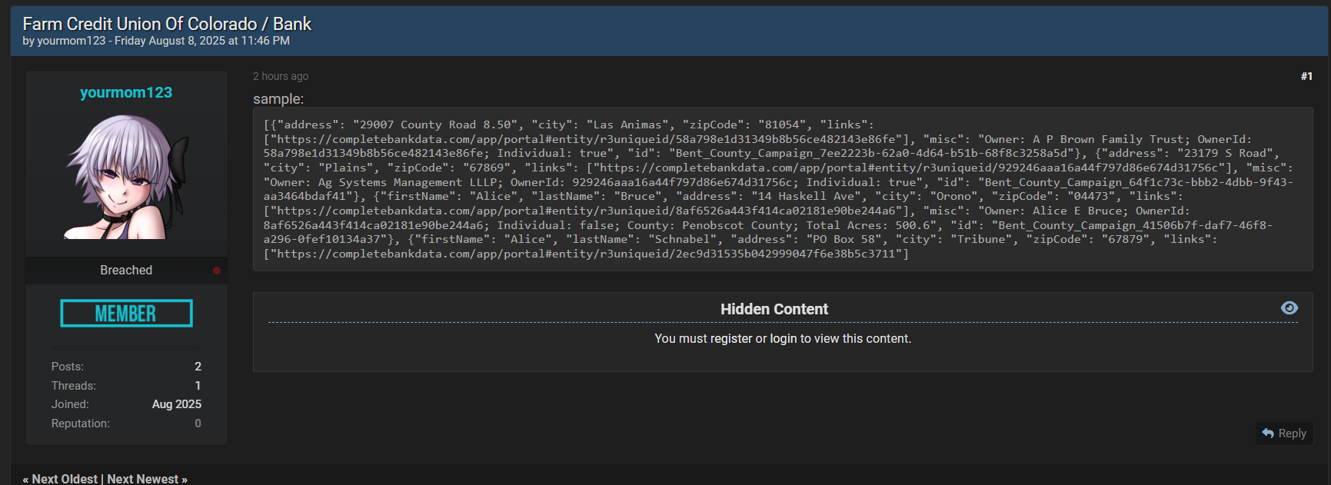Click yourmom123 in the thread byline

pos(72,41)
